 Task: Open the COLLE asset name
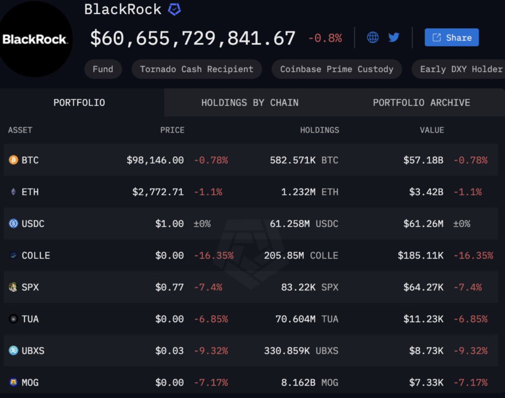36,255
